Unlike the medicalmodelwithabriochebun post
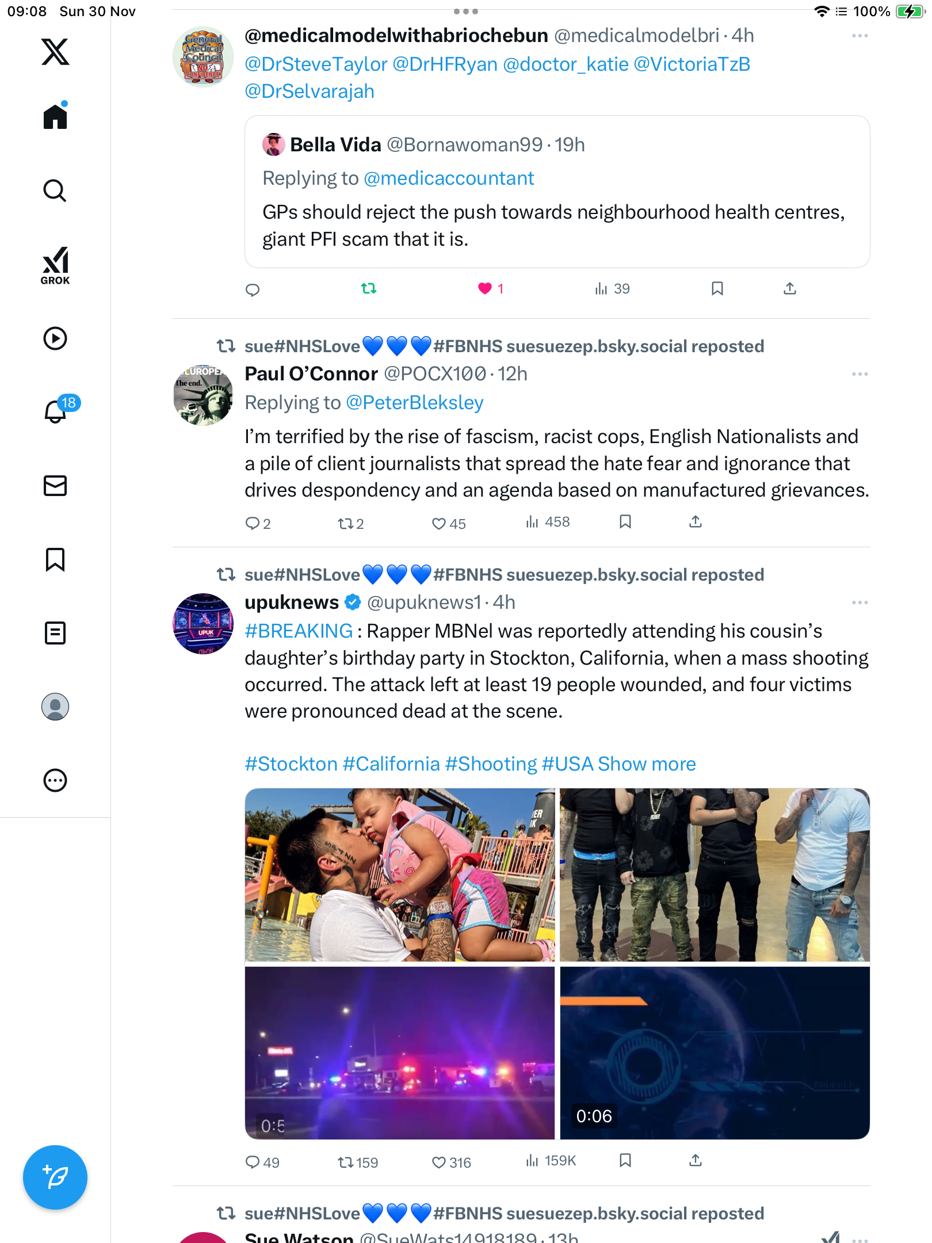932x1243 pixels. pos(485,288)
